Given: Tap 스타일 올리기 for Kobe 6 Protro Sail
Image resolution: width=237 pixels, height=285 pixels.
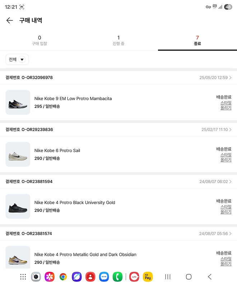Looking at the screenshot, I should 226,157.
